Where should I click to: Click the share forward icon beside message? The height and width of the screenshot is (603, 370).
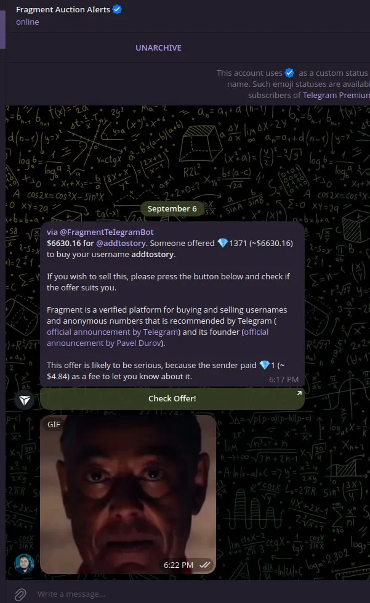[x=25, y=400]
